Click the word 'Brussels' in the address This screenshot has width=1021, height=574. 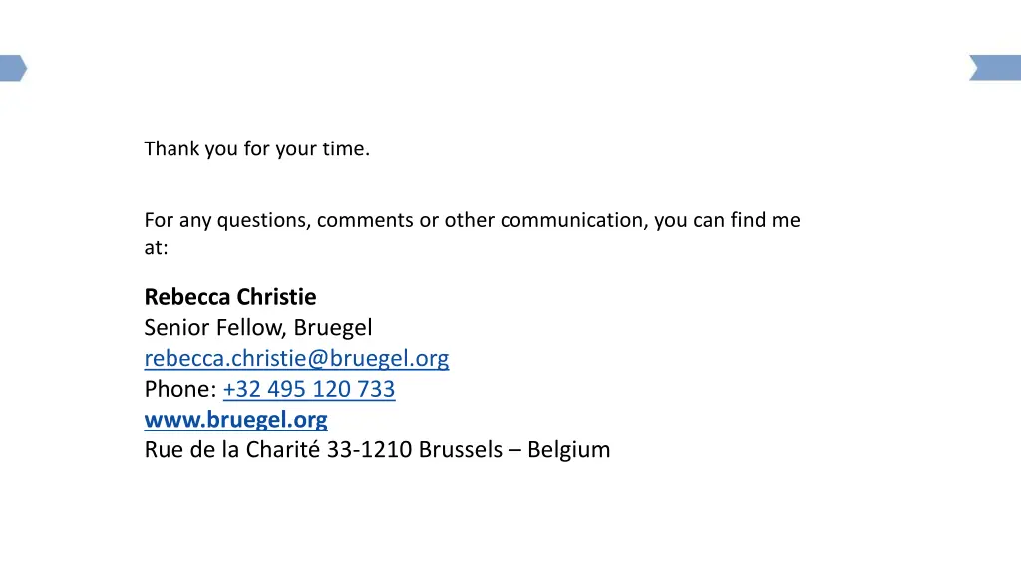tap(461, 449)
